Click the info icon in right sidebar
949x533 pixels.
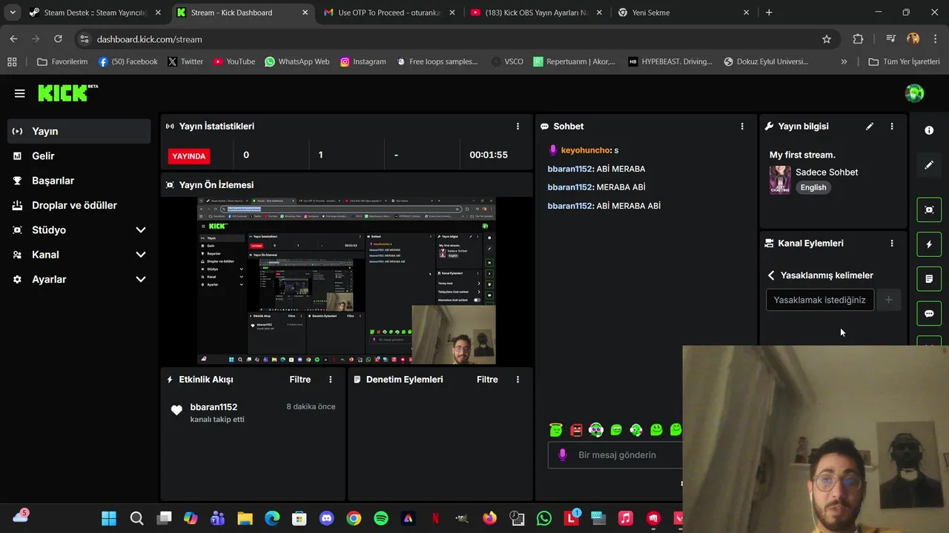(929, 130)
